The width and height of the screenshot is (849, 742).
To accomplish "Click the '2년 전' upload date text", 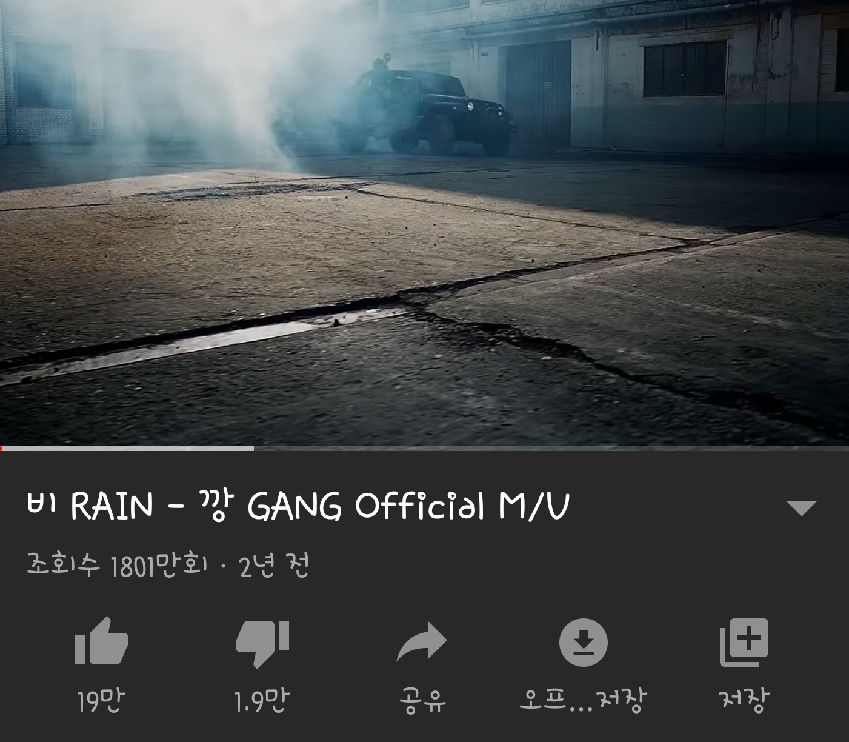I will (274, 566).
